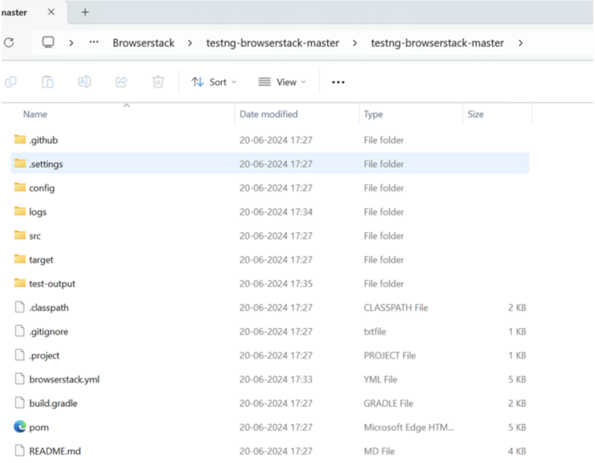This screenshot has height=463, width=595.
Task: Click the Refresh icon in address bar
Action: (x=8, y=42)
